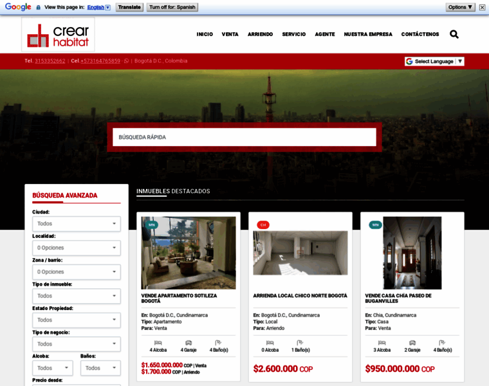The width and height of the screenshot is (489, 386).
Task: Expand the Estado Propiedad dropdown
Action: click(77, 320)
